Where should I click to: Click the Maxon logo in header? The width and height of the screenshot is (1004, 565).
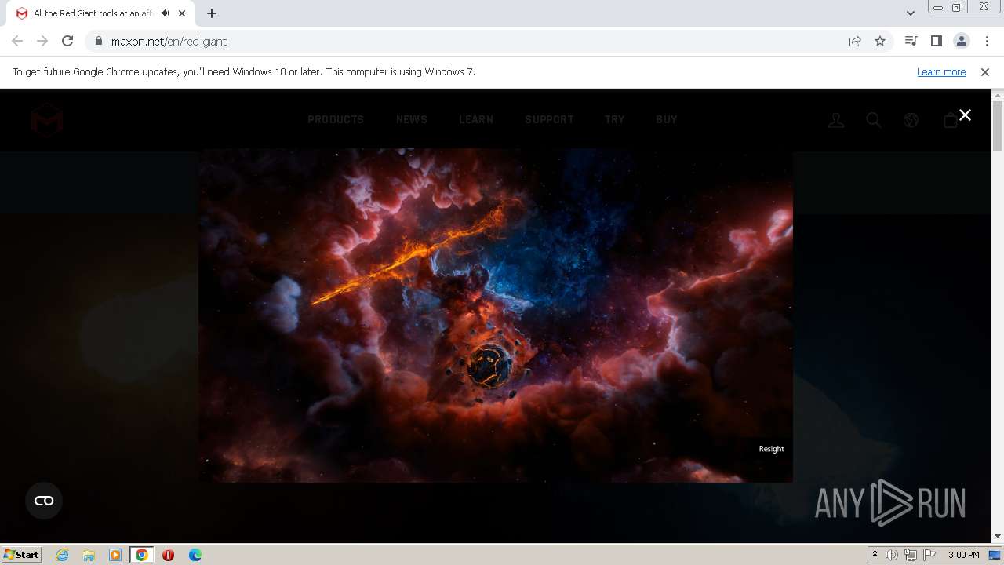point(47,120)
